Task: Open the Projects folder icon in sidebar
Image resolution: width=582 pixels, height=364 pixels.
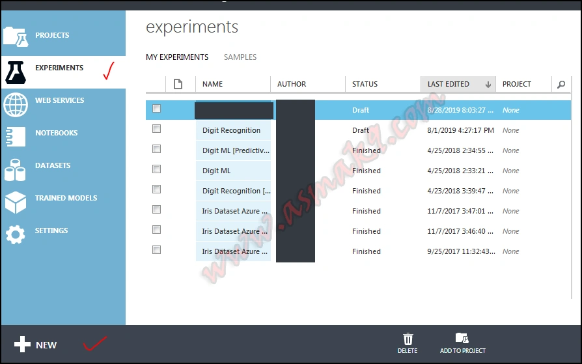Action: click(x=16, y=36)
